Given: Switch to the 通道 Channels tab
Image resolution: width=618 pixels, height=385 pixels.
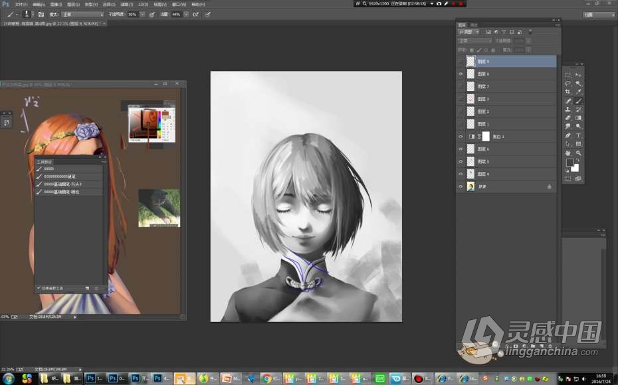Looking at the screenshot, I should (474, 25).
